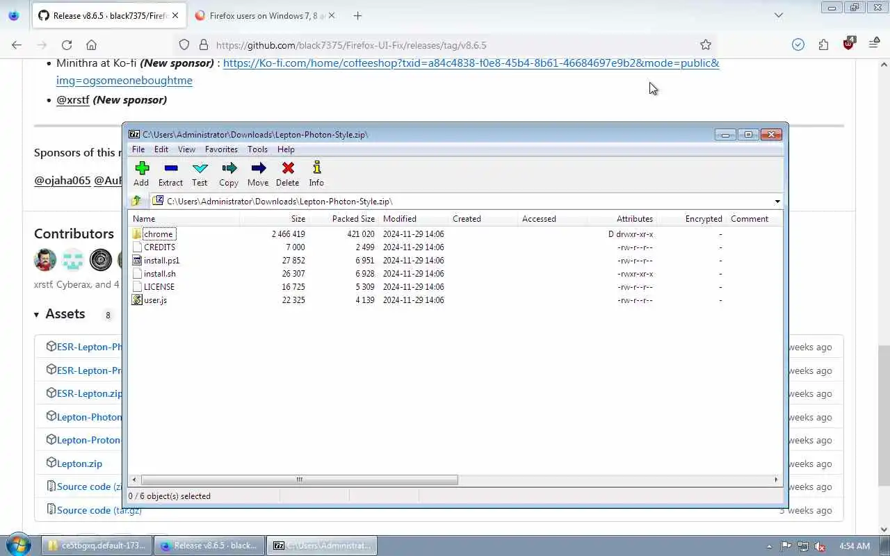890x556 pixels.
Task: Select the Move toolbar icon in 7-Zip
Action: pos(258,174)
